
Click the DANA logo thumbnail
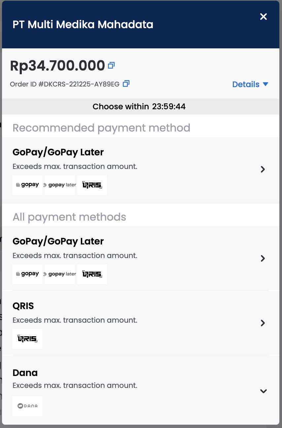click(x=27, y=406)
